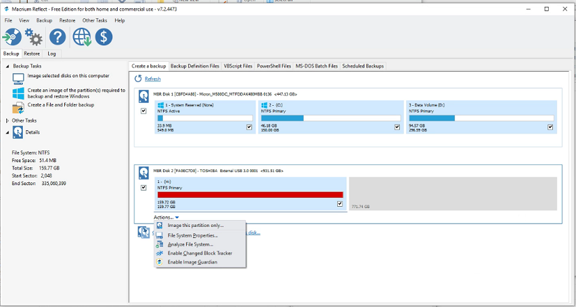Click the C: partition usage bar
The image size is (576, 307).
(331, 118)
